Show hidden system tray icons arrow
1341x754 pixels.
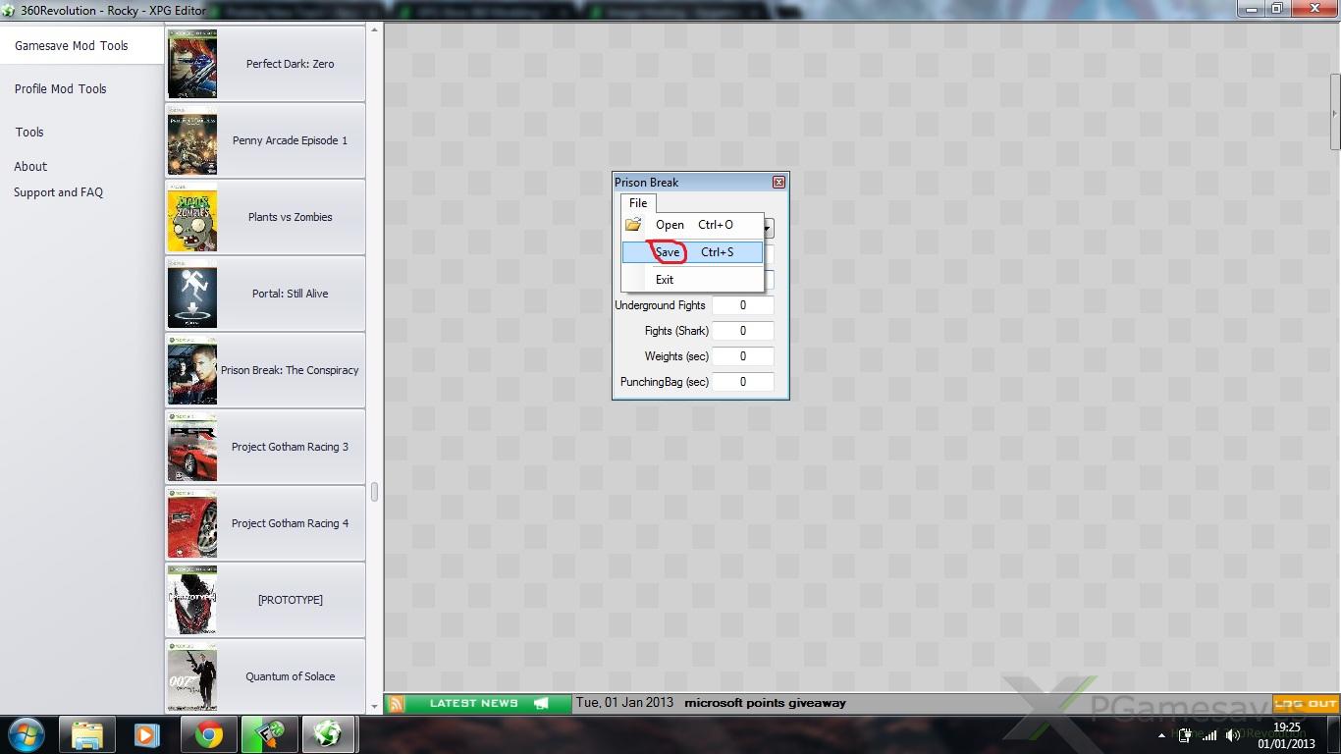[1161, 735]
